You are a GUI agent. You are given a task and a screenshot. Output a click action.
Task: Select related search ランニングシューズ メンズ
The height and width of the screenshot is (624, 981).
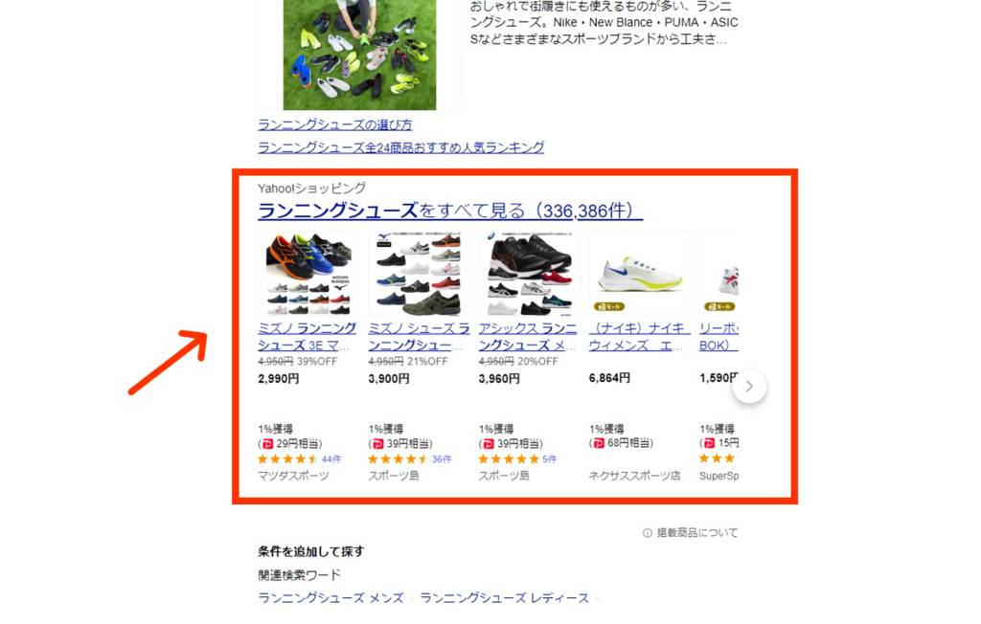point(331,598)
